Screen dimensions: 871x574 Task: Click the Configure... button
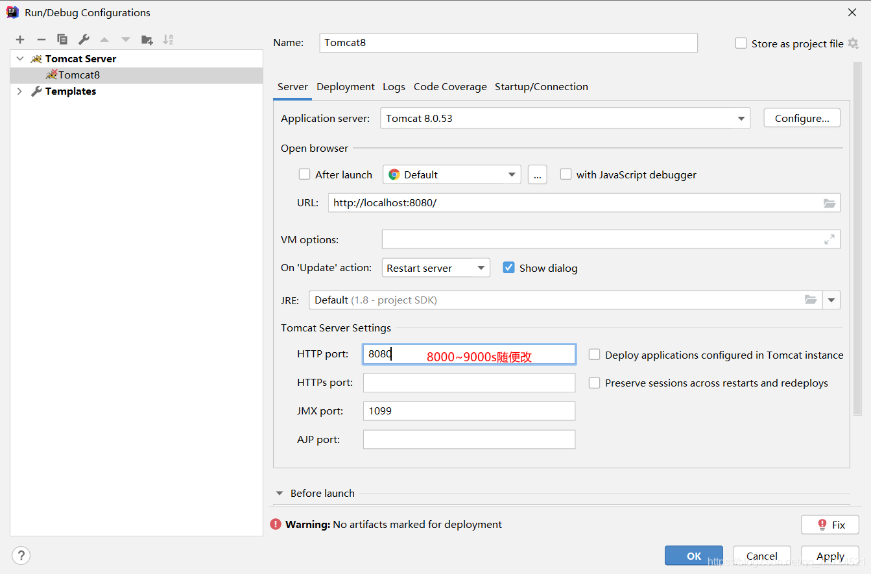tap(802, 118)
